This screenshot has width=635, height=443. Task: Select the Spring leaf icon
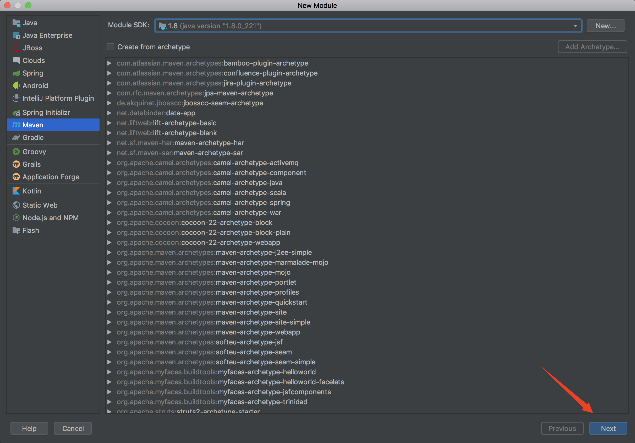click(x=16, y=73)
